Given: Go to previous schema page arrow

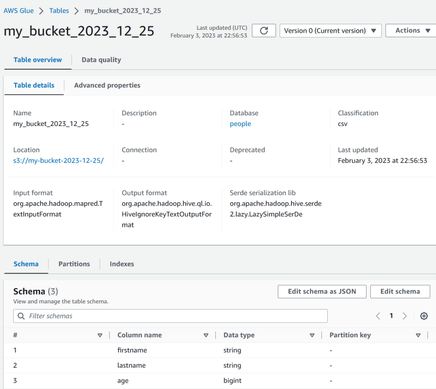Looking at the screenshot, I should coord(378,316).
